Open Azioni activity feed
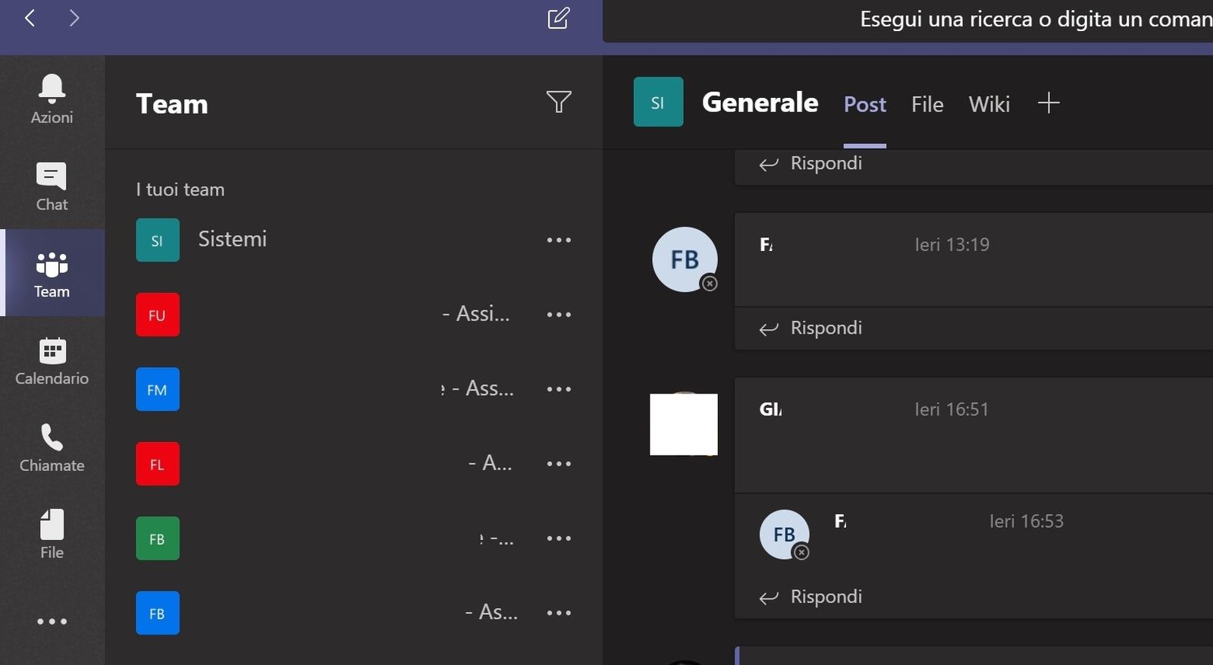 52,99
